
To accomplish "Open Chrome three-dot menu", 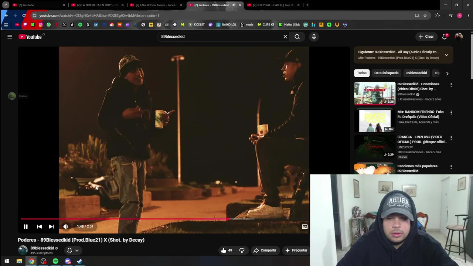I will tap(468, 16).
